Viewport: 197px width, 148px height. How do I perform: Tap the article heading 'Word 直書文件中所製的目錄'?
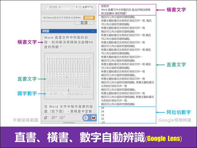(x=69, y=42)
